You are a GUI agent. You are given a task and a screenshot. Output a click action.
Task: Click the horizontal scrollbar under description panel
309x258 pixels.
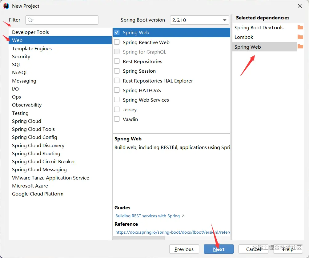[x=139, y=238]
